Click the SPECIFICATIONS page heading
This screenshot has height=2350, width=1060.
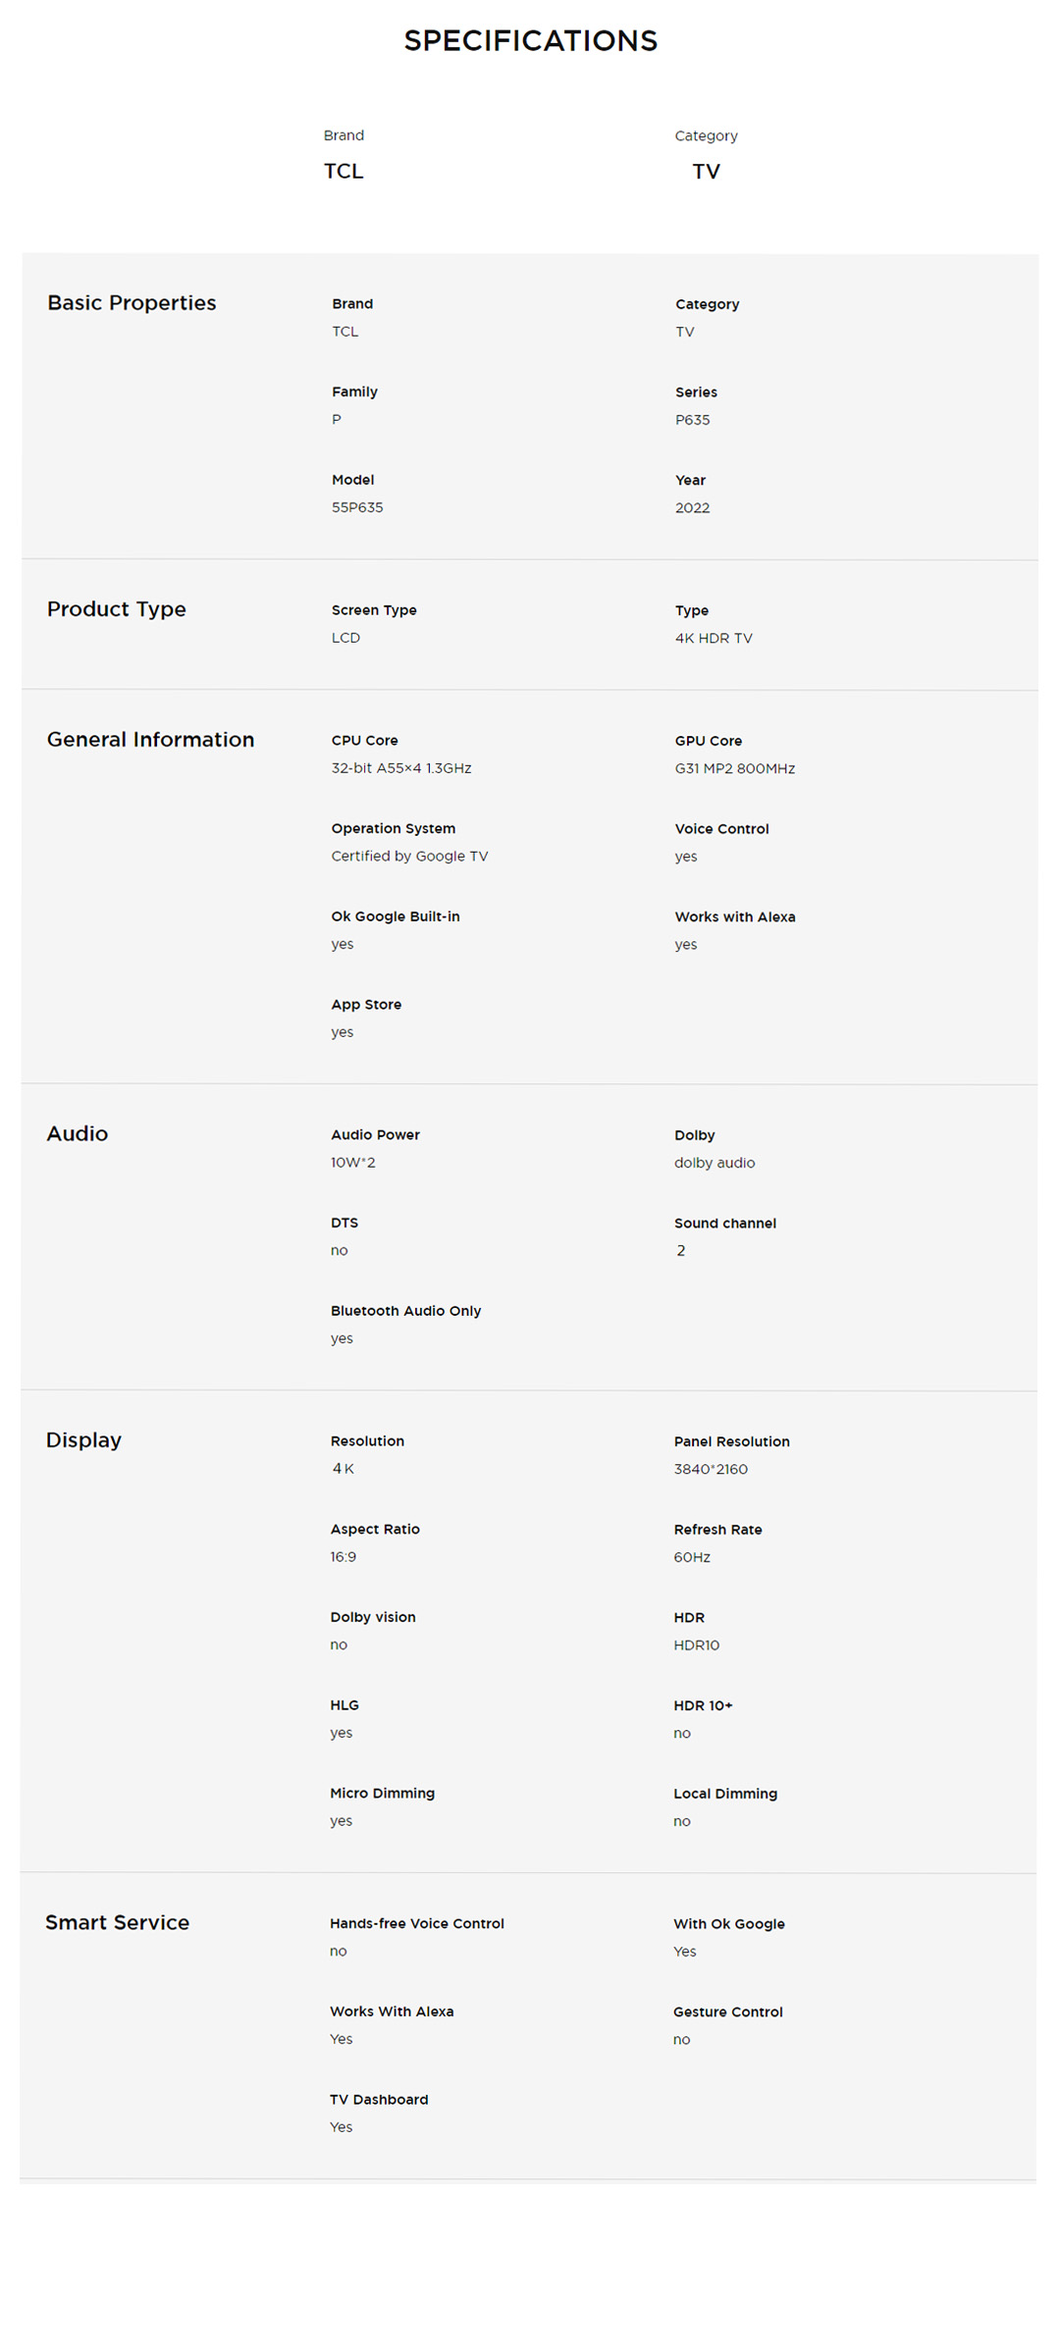coord(530,41)
